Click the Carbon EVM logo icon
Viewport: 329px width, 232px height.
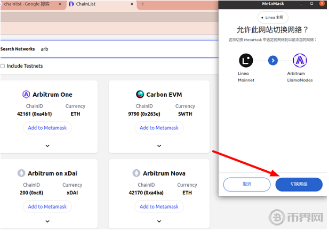click(140, 95)
